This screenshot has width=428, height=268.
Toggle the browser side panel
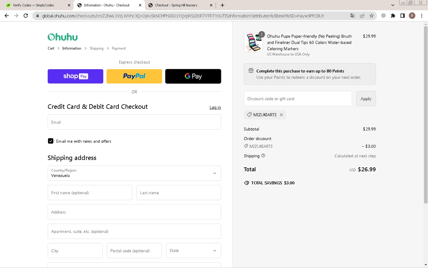[402, 16]
